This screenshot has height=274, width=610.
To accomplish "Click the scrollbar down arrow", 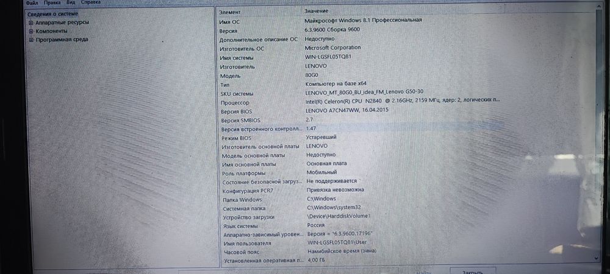I will [597, 258].
